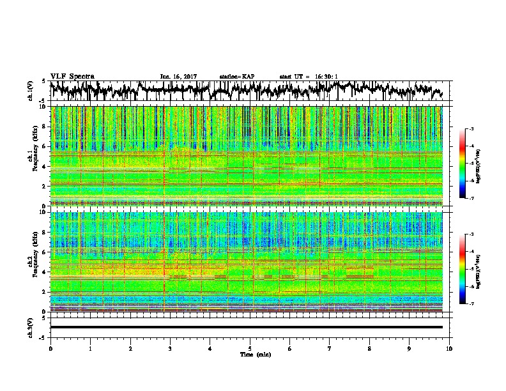Click the ch.1 spectrogram color scale bar
This screenshot has width=506, height=391.
462,164
